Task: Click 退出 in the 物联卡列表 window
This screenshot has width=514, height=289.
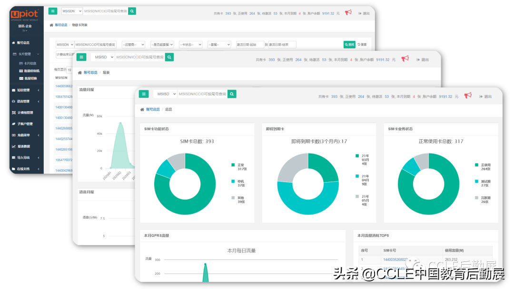Action: [x=364, y=13]
